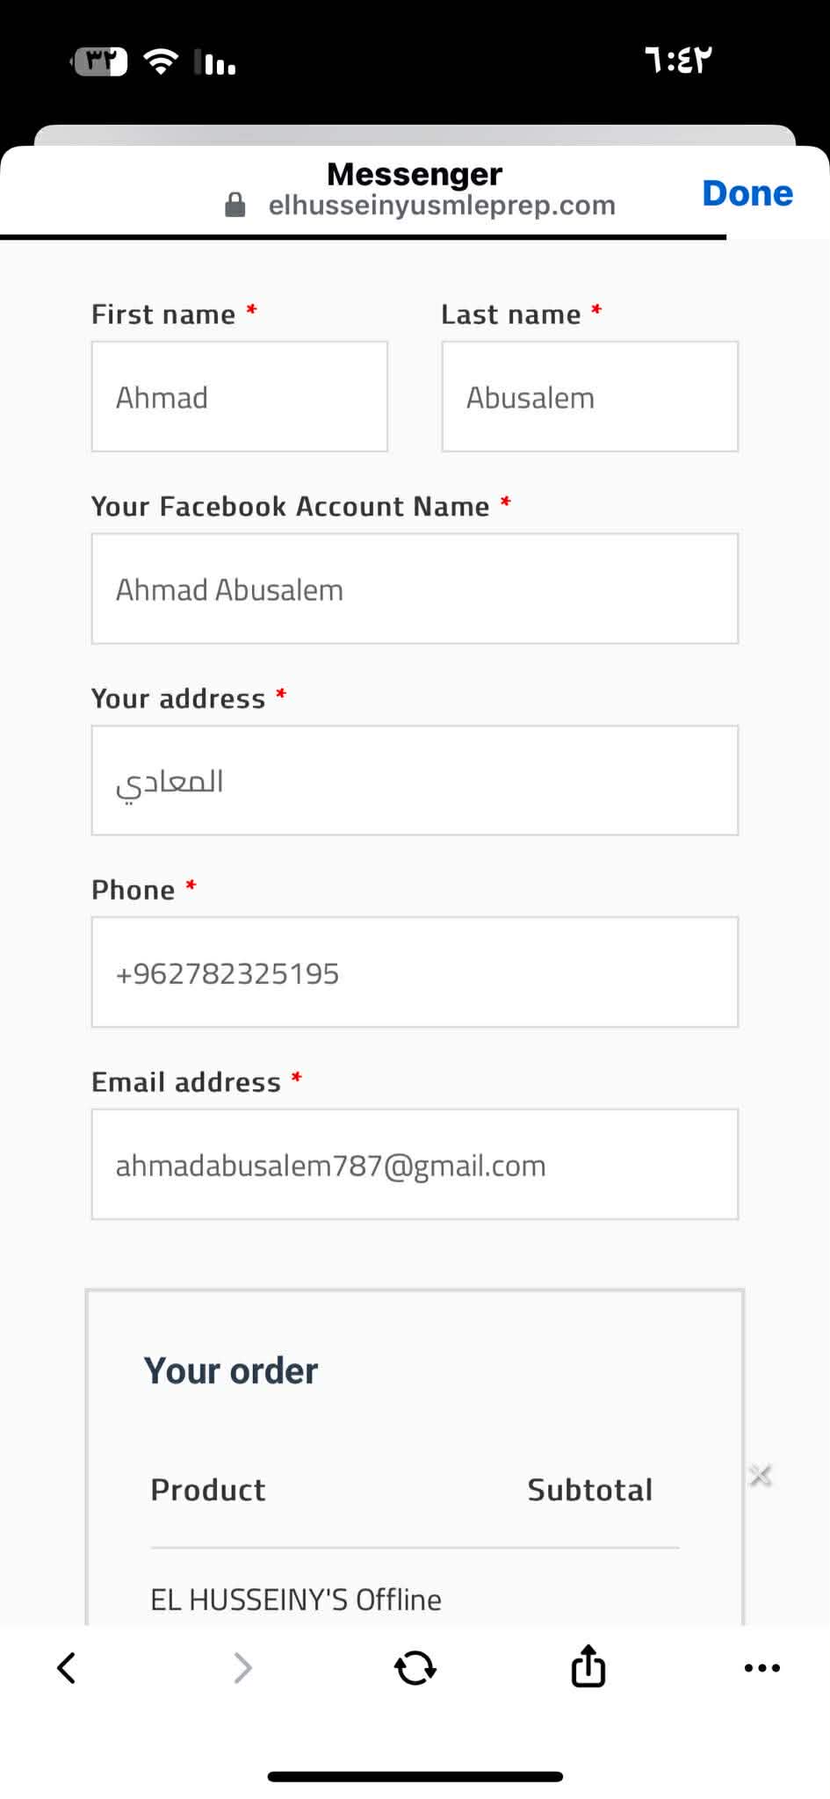Image resolution: width=830 pixels, height=1799 pixels.
Task: Reload the page with refresh icon
Action: tap(415, 1667)
